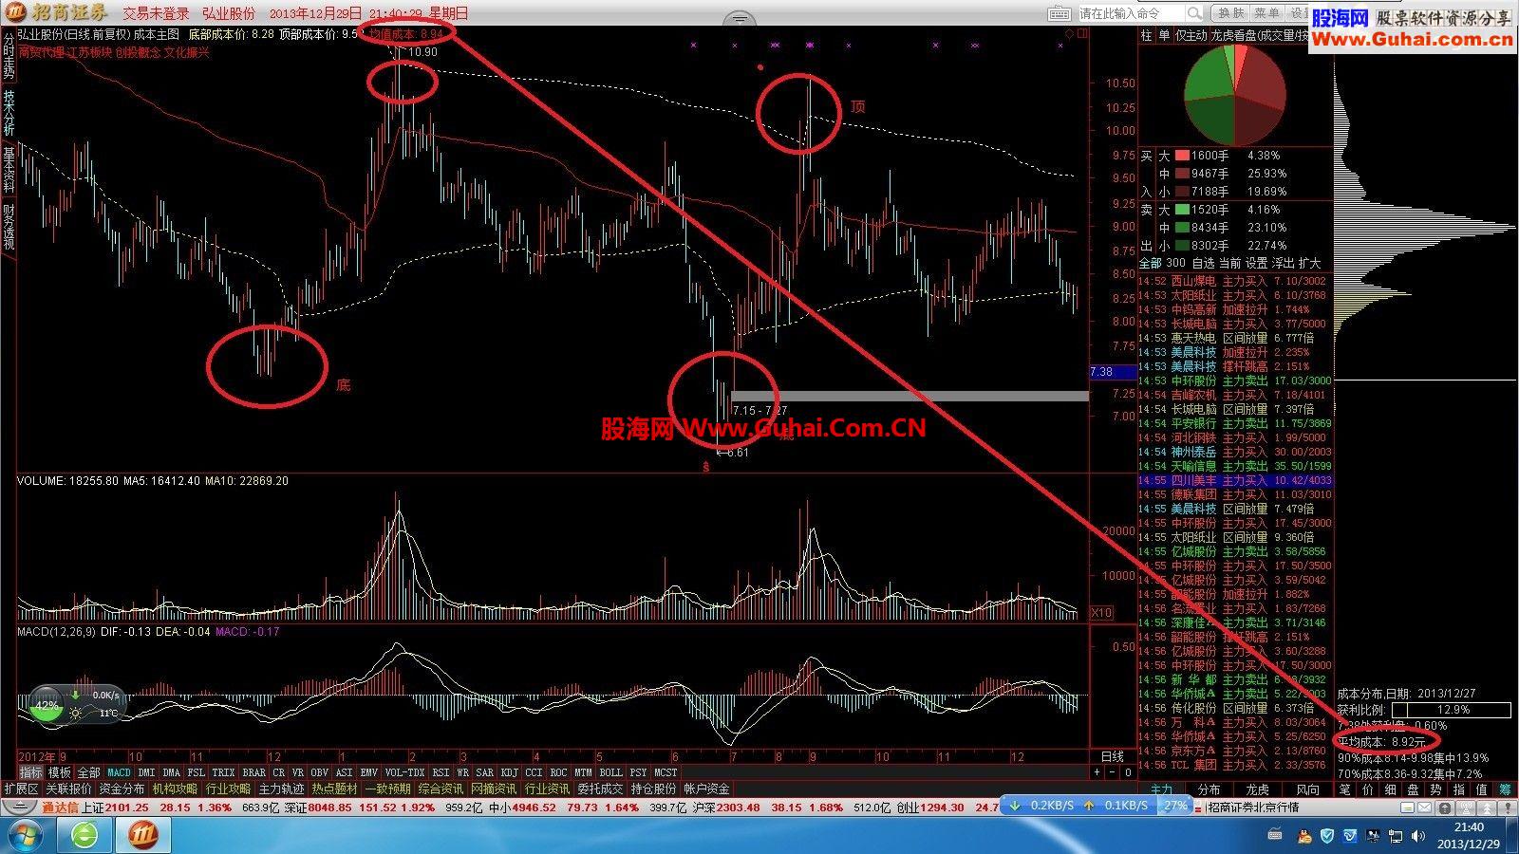Open the 关联报价 tab
1519x854 pixels.
coord(69,789)
